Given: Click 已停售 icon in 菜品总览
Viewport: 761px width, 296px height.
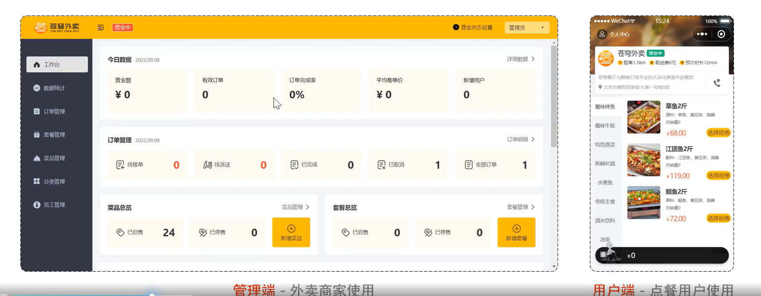Looking at the screenshot, I should [x=203, y=232].
